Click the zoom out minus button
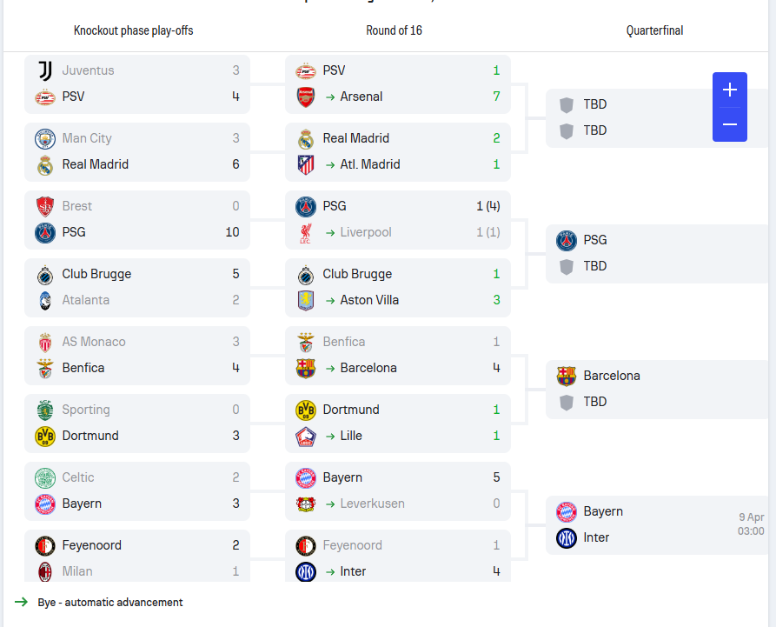 coord(729,124)
